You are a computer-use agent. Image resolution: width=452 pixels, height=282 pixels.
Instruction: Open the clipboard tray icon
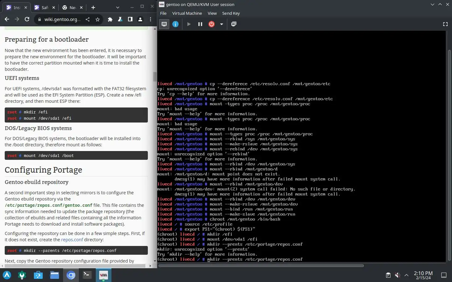[388, 275]
